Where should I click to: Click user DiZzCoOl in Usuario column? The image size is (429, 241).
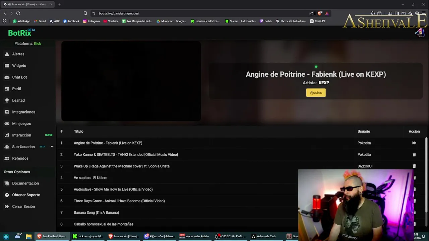point(365,166)
